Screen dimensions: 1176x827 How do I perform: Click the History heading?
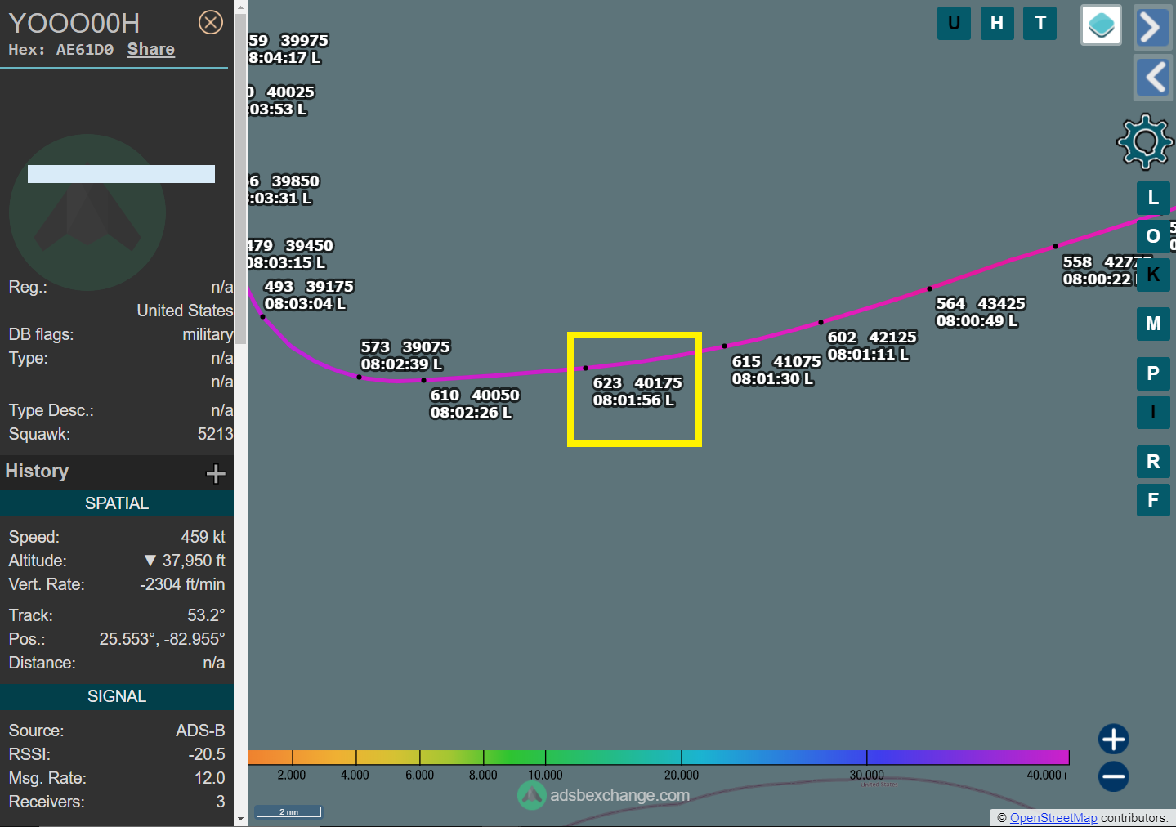point(37,471)
